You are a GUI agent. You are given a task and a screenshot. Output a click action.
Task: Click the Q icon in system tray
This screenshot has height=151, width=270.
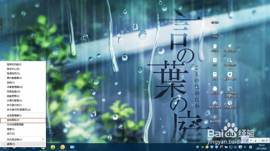251,147
